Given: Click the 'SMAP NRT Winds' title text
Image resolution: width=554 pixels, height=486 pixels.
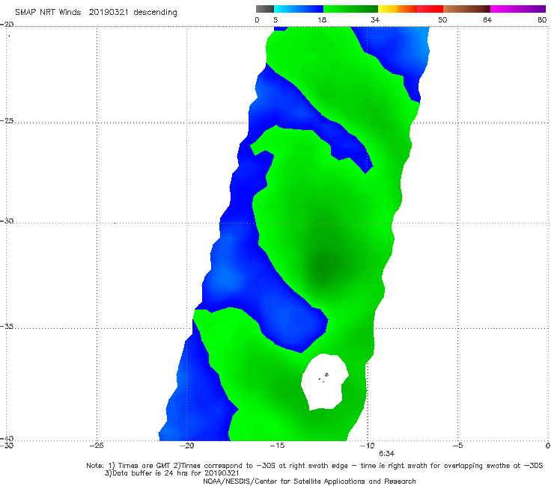Looking at the screenshot, I should tap(48, 13).
